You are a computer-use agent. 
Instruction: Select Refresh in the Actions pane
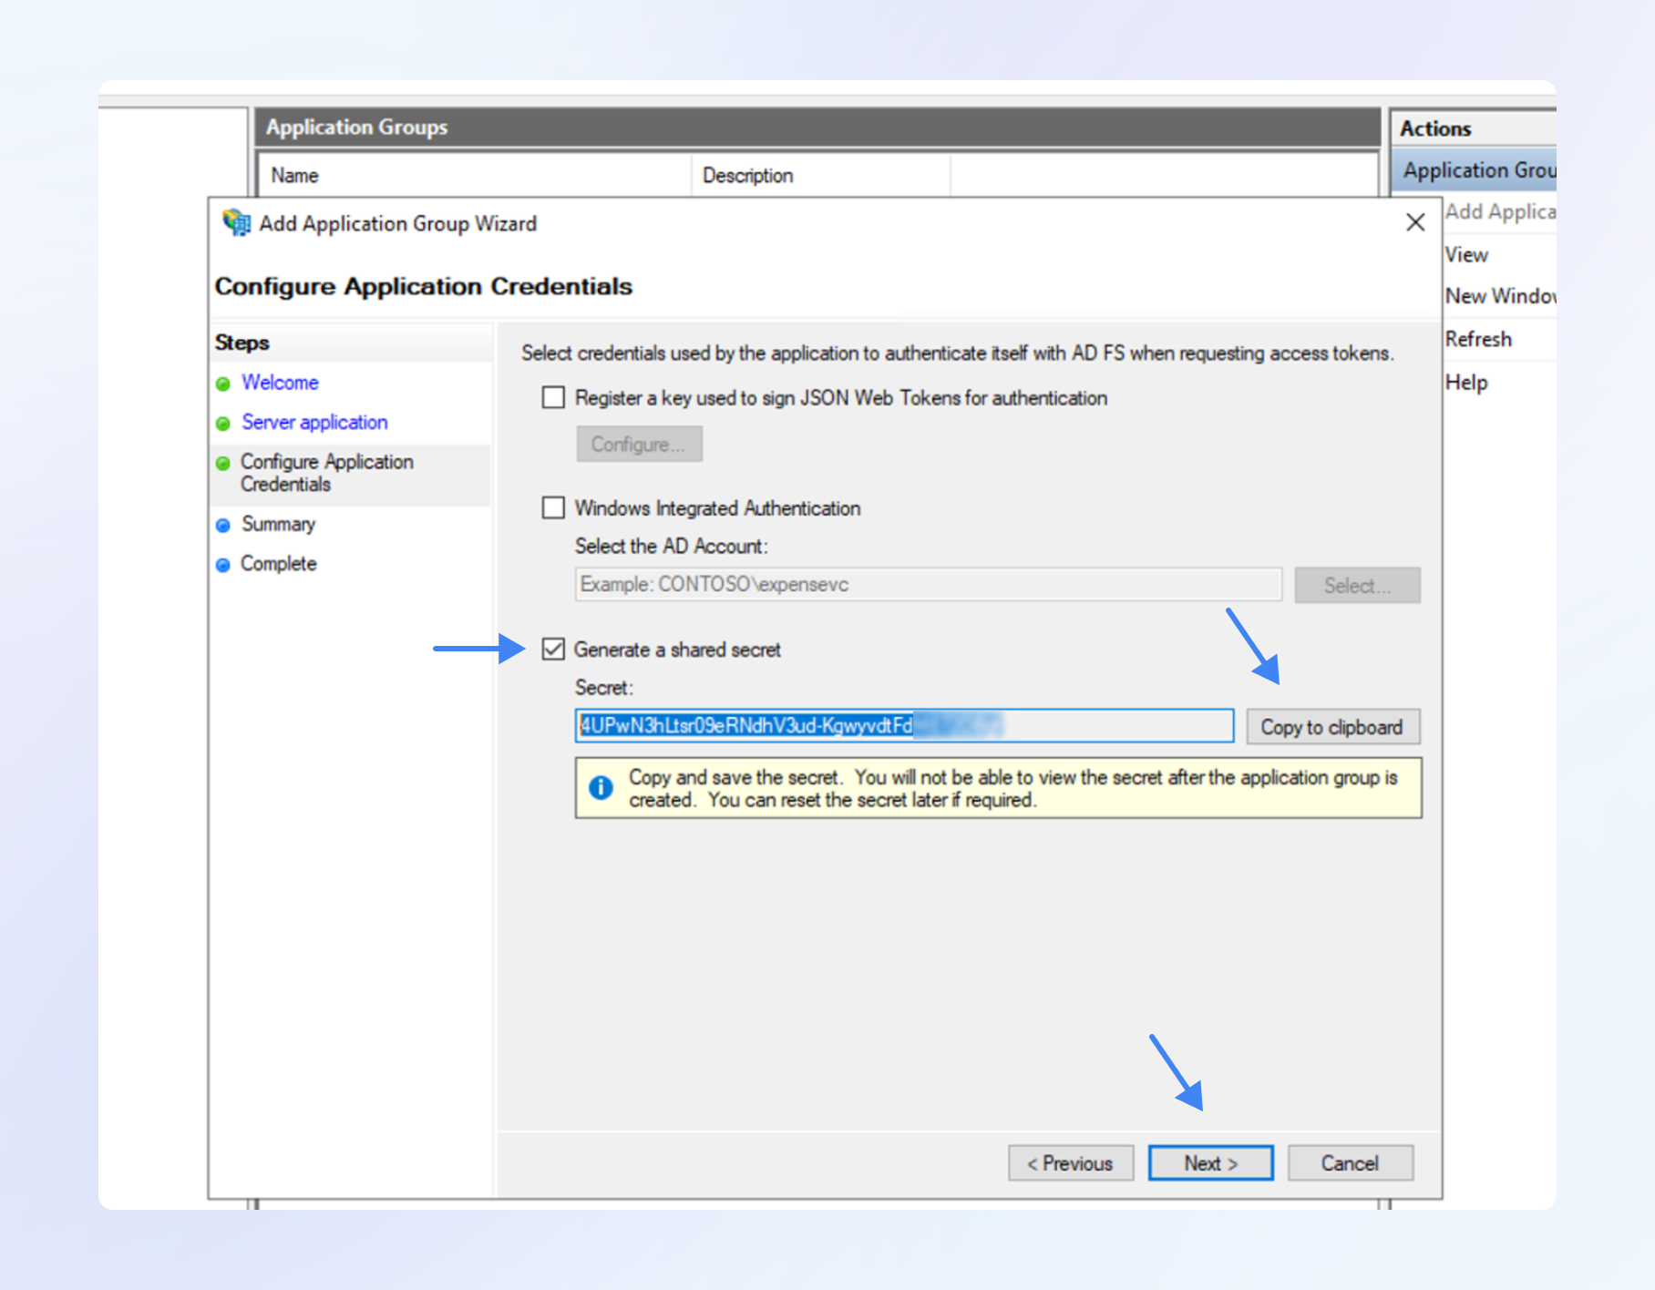(1478, 339)
